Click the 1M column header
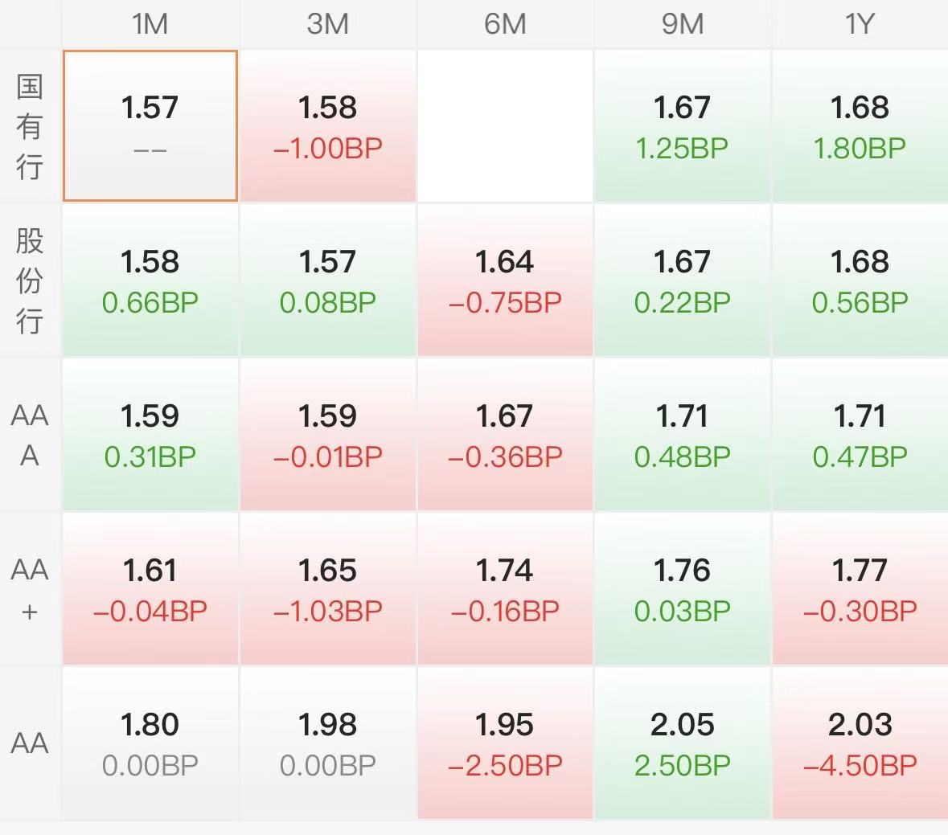Screen dimensions: 948x835 (150, 24)
